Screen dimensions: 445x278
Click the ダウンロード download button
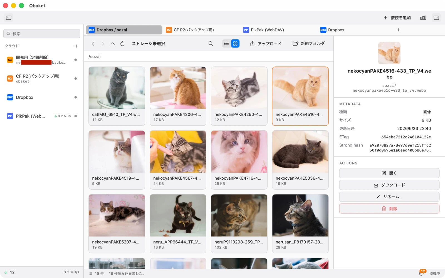click(389, 185)
